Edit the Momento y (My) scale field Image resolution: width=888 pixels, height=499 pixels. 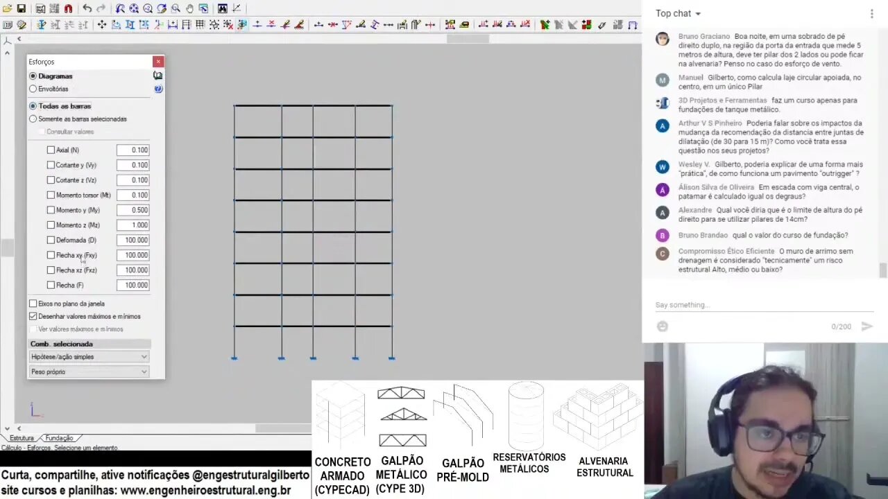coord(133,210)
